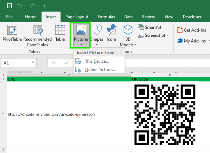
Task: Save the workbook with the floppy disk icon
Action: coord(9,6)
